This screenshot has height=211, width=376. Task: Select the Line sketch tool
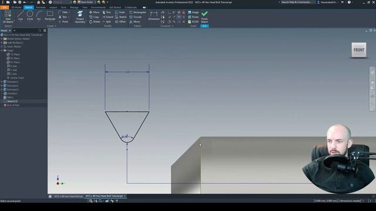pyautogui.click(x=21, y=16)
